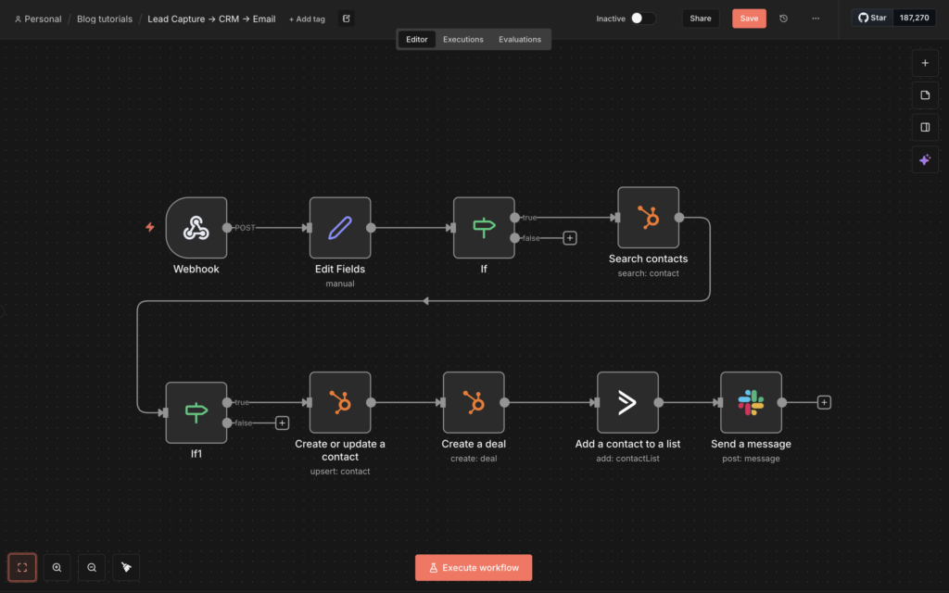The image size is (949, 593).
Task: Tidy up the workflow nodes
Action: click(x=126, y=568)
